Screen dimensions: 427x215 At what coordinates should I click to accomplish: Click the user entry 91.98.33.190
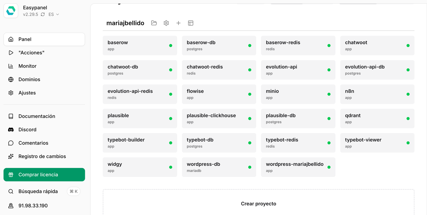[44, 206]
